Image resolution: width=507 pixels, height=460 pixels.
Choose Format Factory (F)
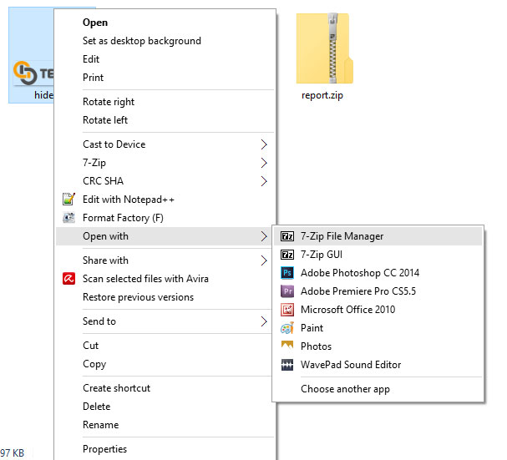pos(165,218)
